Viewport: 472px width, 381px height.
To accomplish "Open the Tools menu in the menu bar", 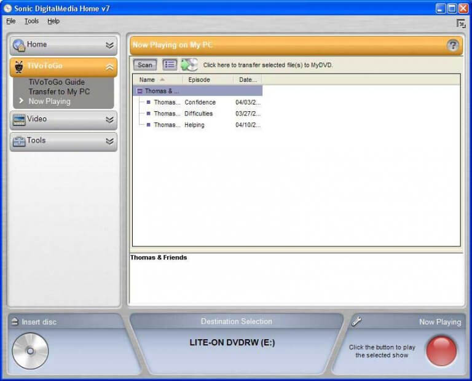I will [x=31, y=21].
